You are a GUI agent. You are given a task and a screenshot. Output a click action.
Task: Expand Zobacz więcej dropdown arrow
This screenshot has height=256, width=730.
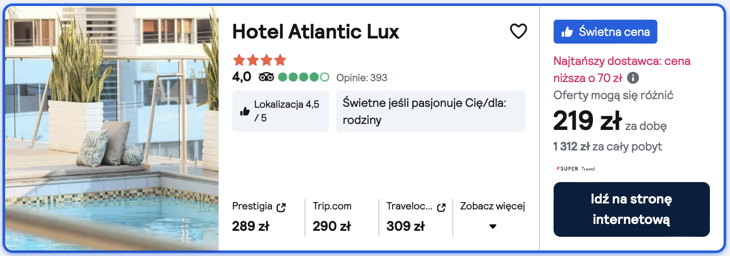click(x=493, y=226)
